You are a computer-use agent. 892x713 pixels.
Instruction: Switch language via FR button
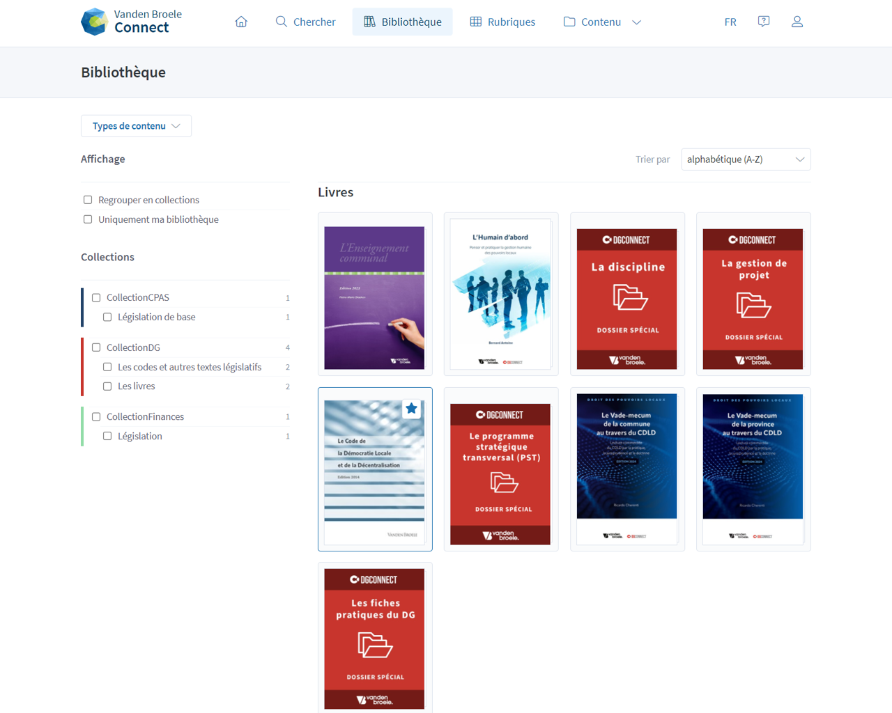click(730, 22)
